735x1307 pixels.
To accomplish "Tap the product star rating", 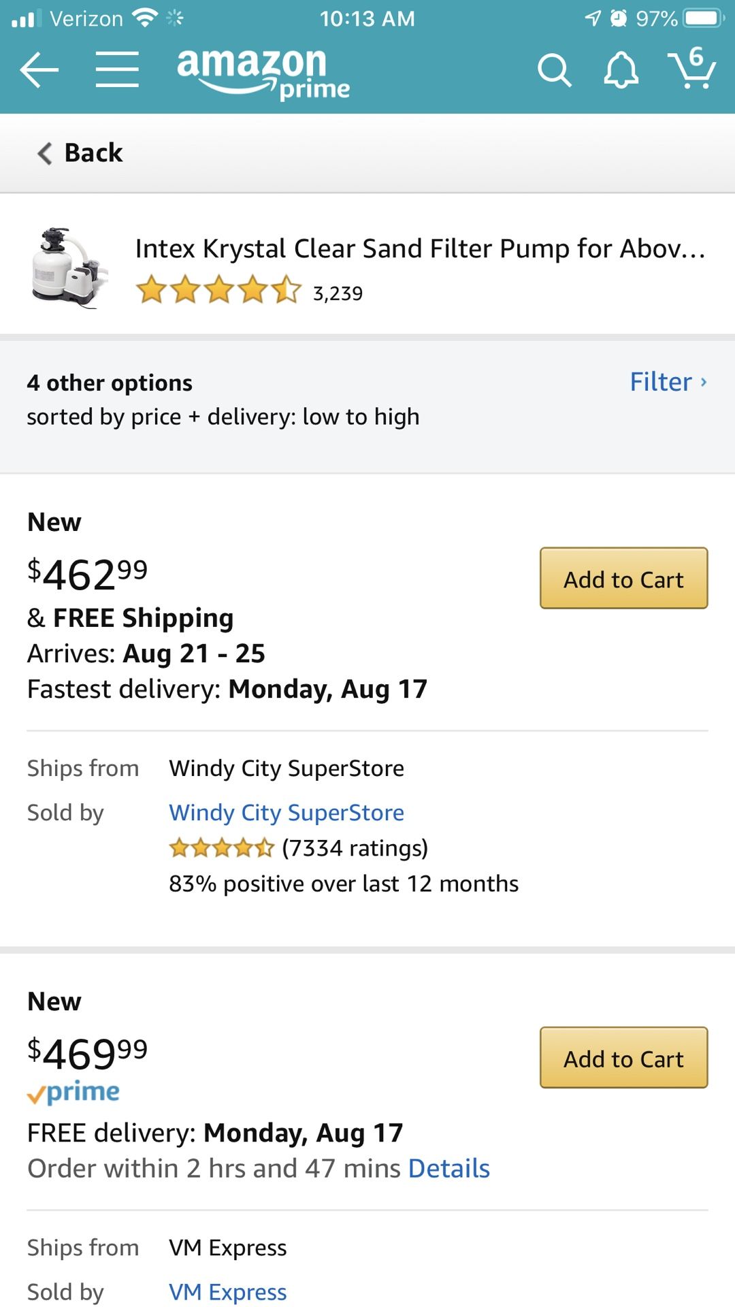I will point(218,291).
